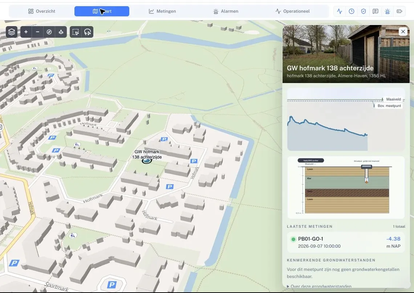Toggle the 3D tilt view icon
This screenshot has width=414, height=293.
coord(61,32)
